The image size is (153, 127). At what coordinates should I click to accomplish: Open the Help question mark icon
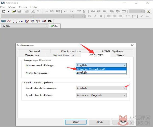[148, 11]
